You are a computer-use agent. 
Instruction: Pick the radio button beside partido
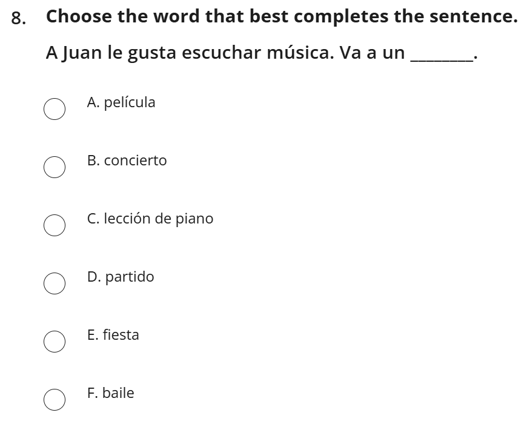(x=55, y=283)
